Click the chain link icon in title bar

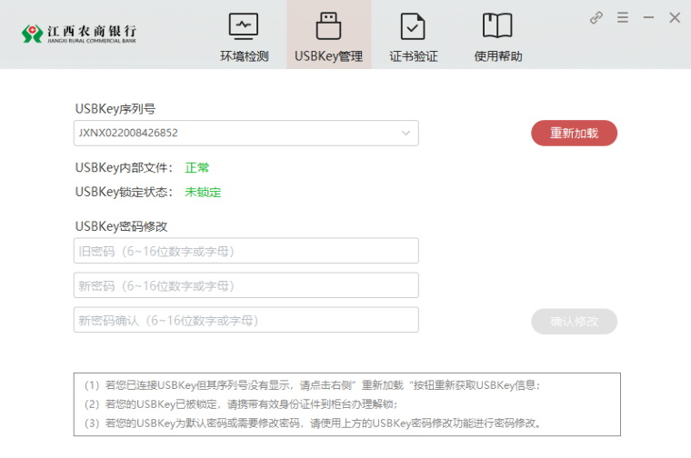(596, 17)
